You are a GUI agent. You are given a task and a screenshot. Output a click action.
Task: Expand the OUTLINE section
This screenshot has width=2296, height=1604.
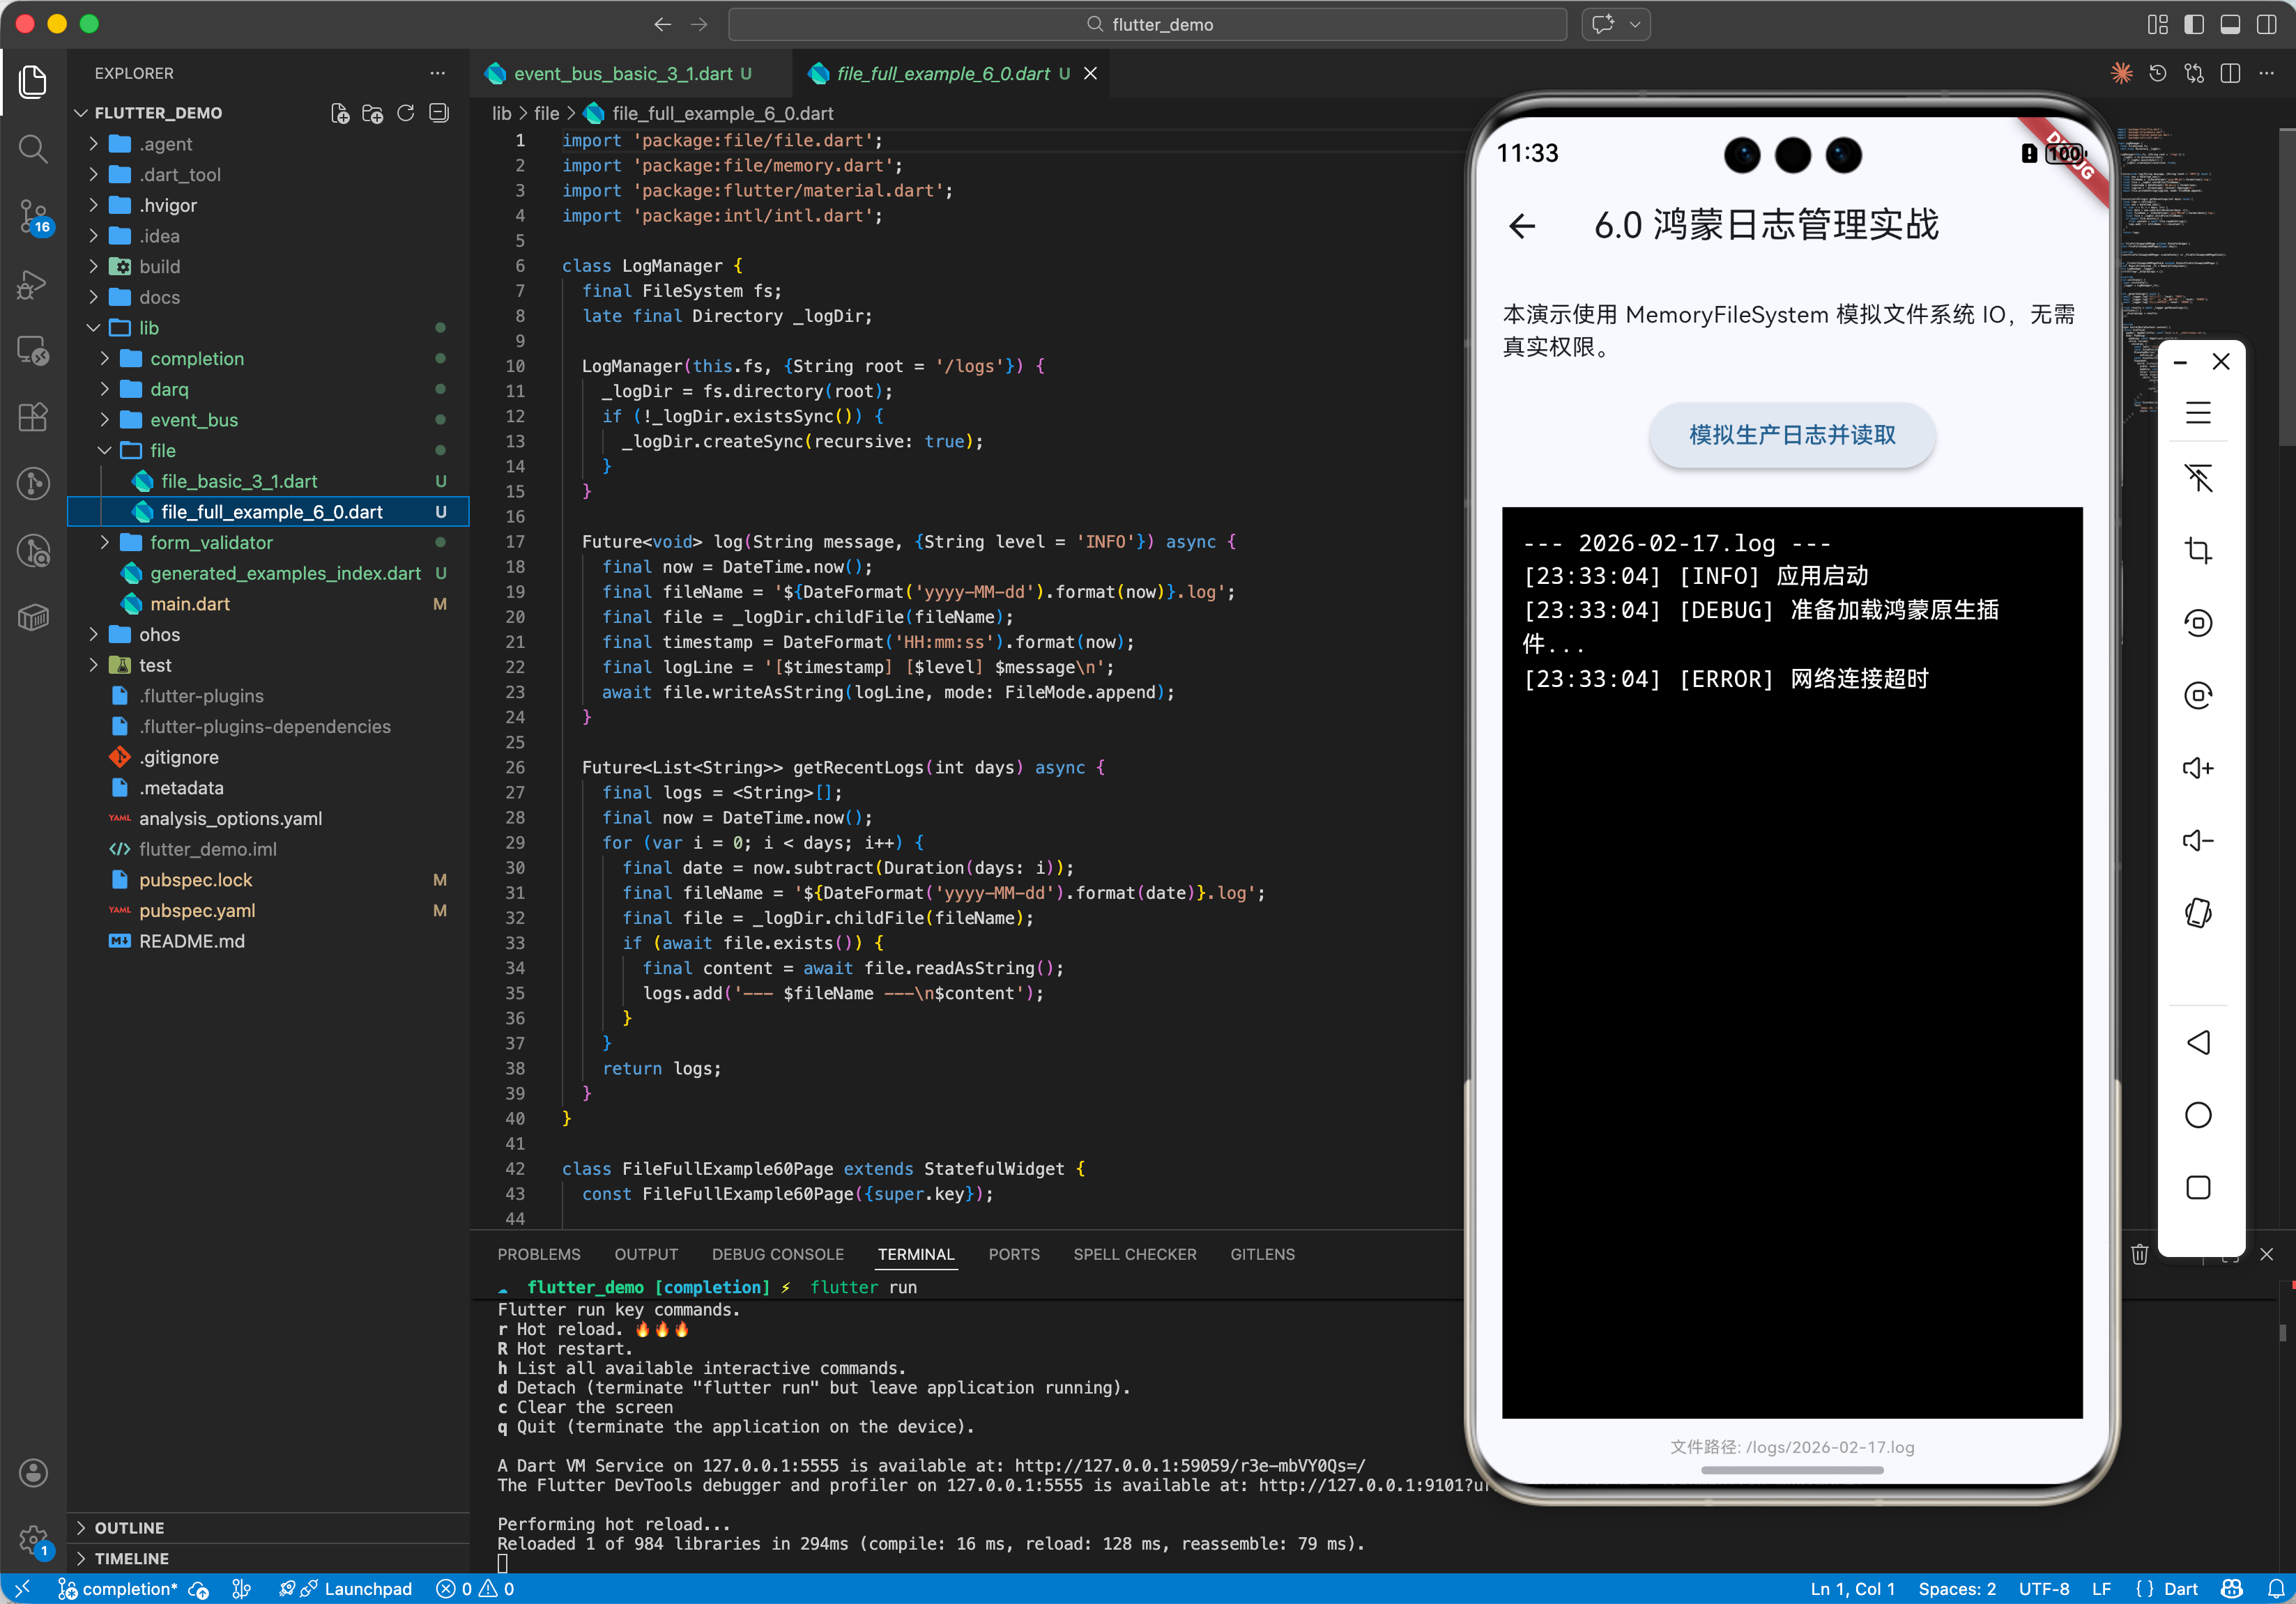[x=129, y=1527]
